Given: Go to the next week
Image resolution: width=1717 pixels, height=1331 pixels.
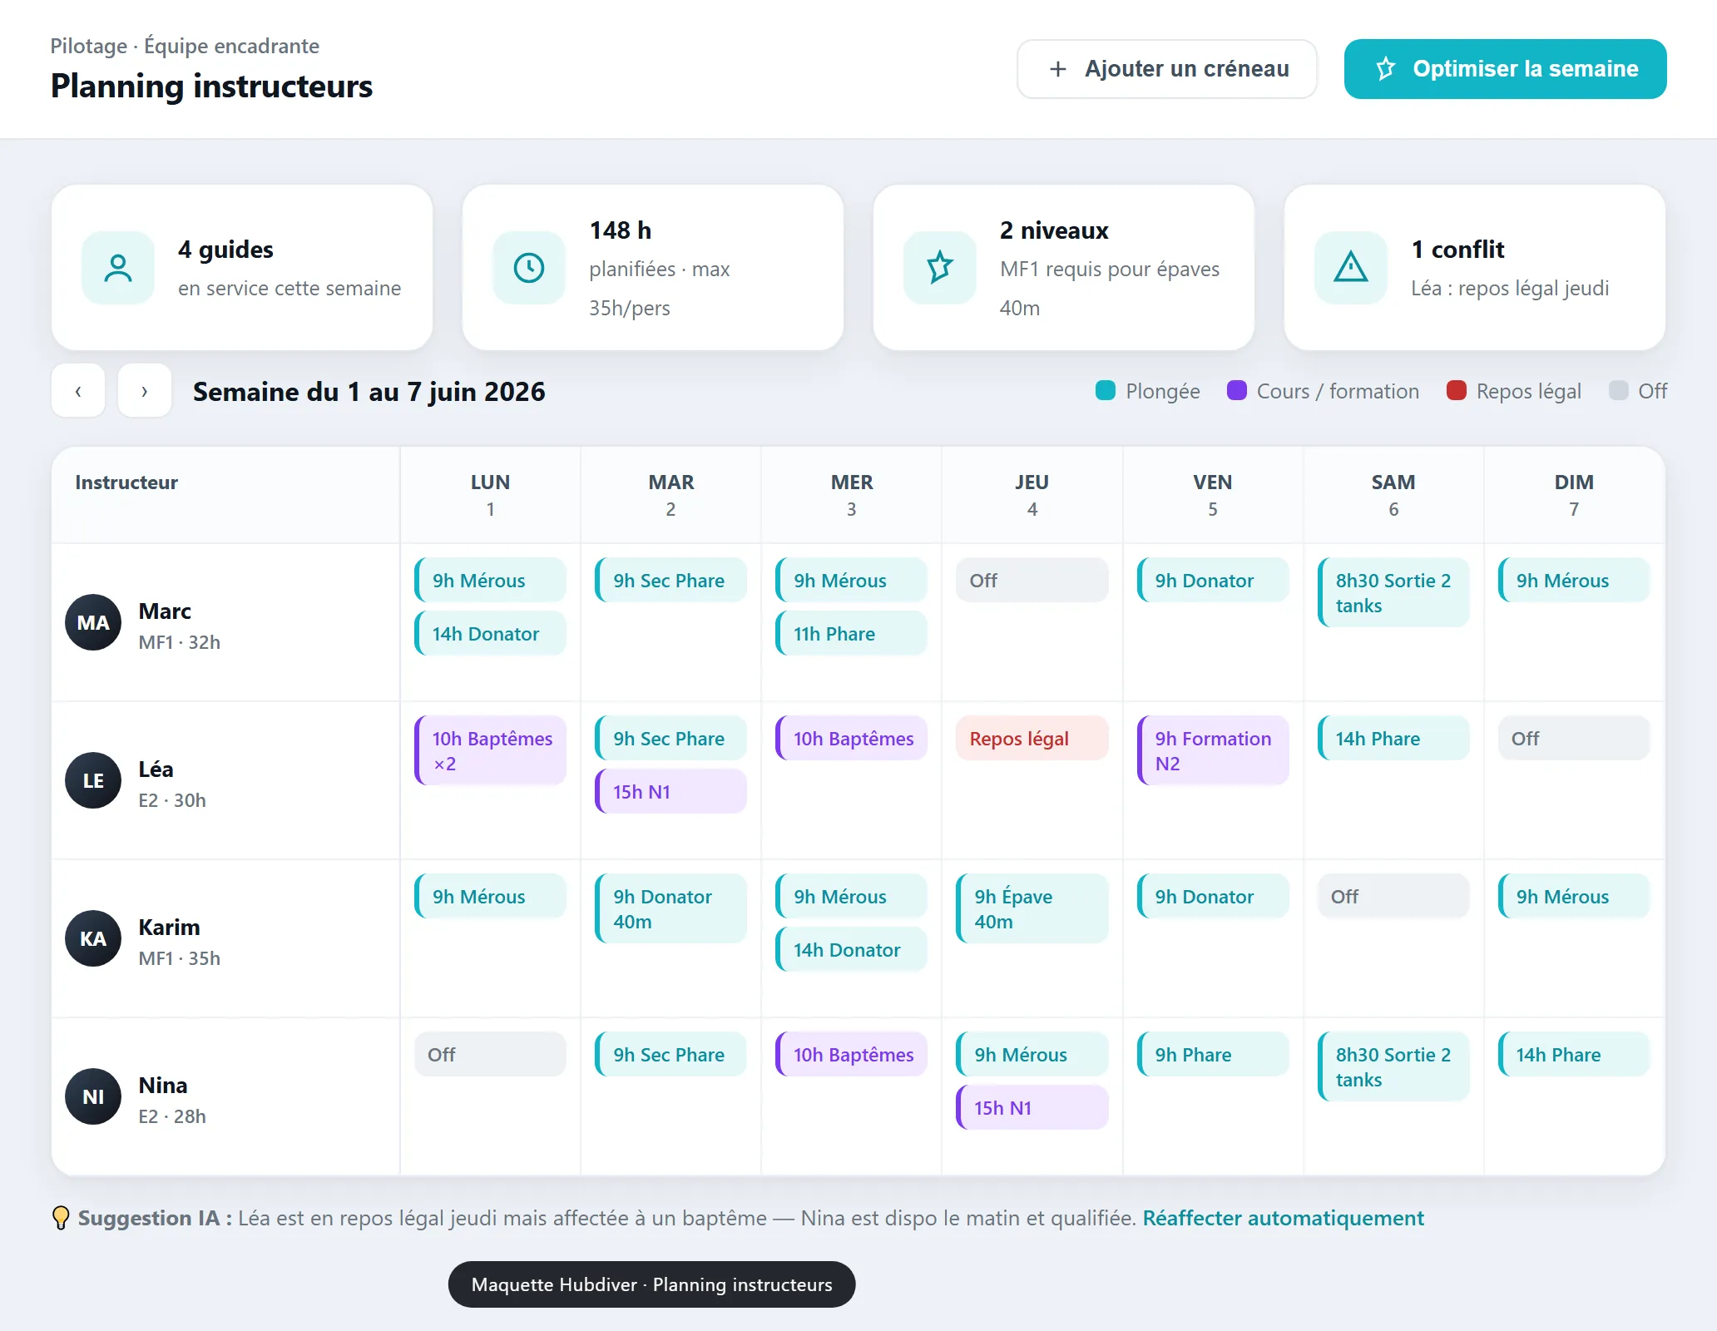Looking at the screenshot, I should [145, 391].
